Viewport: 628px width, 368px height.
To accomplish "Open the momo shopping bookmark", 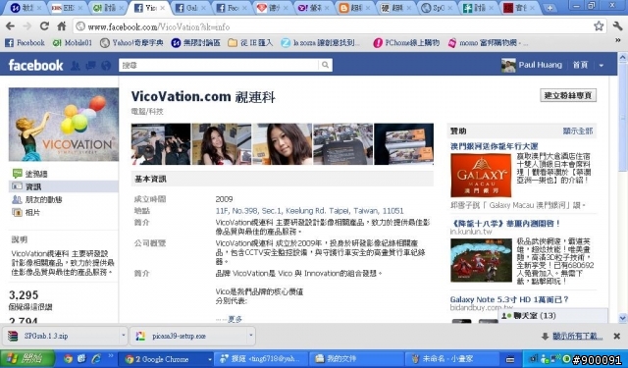I will pos(488,43).
